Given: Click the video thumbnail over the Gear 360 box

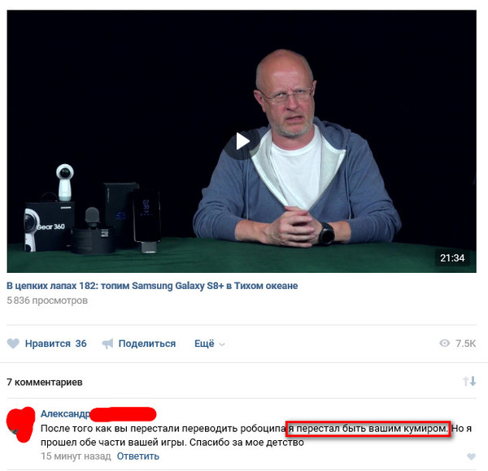Looking at the screenshot, I should (x=50, y=227).
